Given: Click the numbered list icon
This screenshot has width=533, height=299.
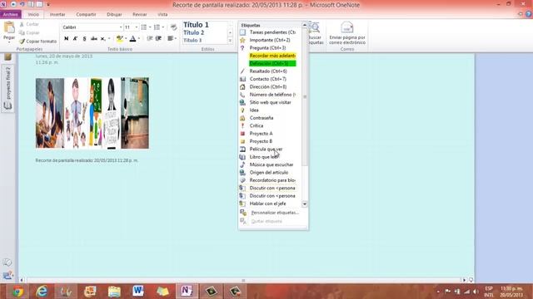Looking at the screenshot, I should 157,27.
